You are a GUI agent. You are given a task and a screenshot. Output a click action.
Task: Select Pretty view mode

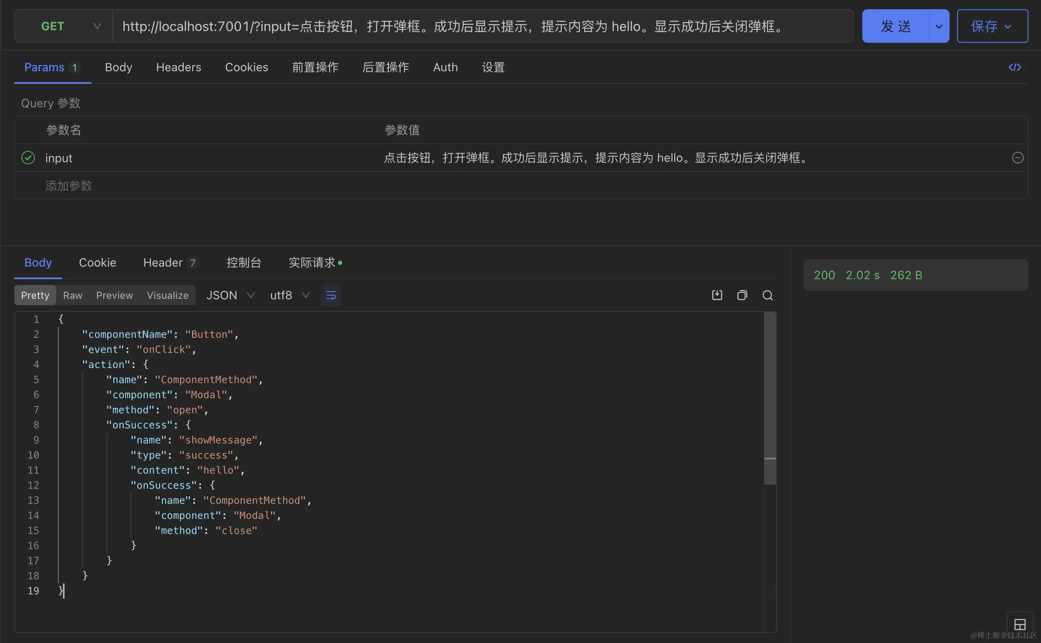35,295
